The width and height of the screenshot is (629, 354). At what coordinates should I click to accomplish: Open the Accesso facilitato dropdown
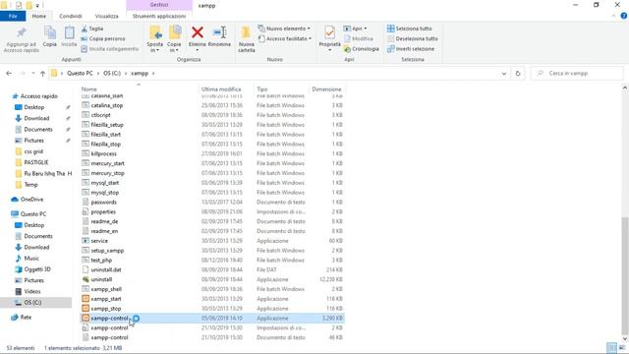285,38
